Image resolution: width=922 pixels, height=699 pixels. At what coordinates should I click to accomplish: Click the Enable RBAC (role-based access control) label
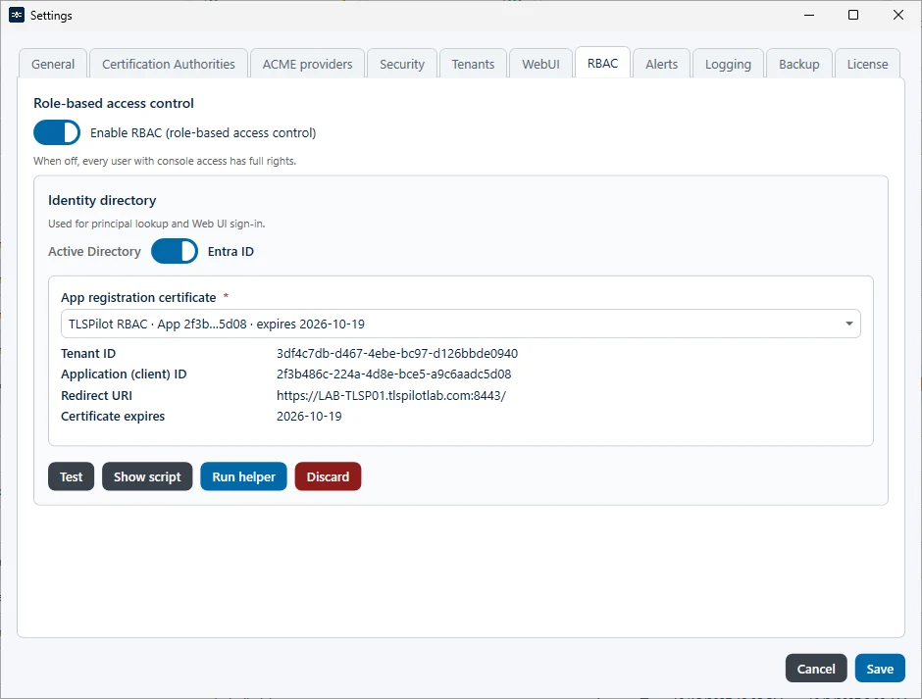pos(203,133)
